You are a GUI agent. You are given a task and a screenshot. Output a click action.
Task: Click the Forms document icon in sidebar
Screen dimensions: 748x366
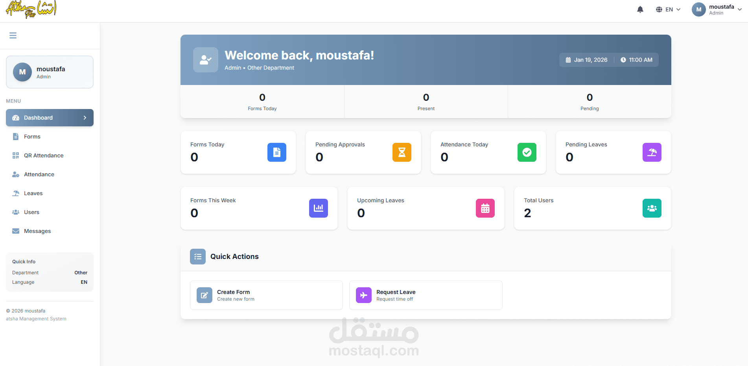(x=16, y=137)
